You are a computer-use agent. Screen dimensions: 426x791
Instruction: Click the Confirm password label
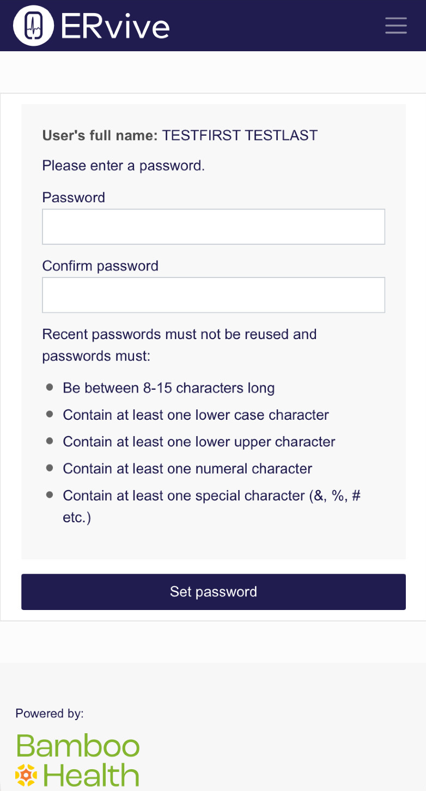[x=100, y=266]
